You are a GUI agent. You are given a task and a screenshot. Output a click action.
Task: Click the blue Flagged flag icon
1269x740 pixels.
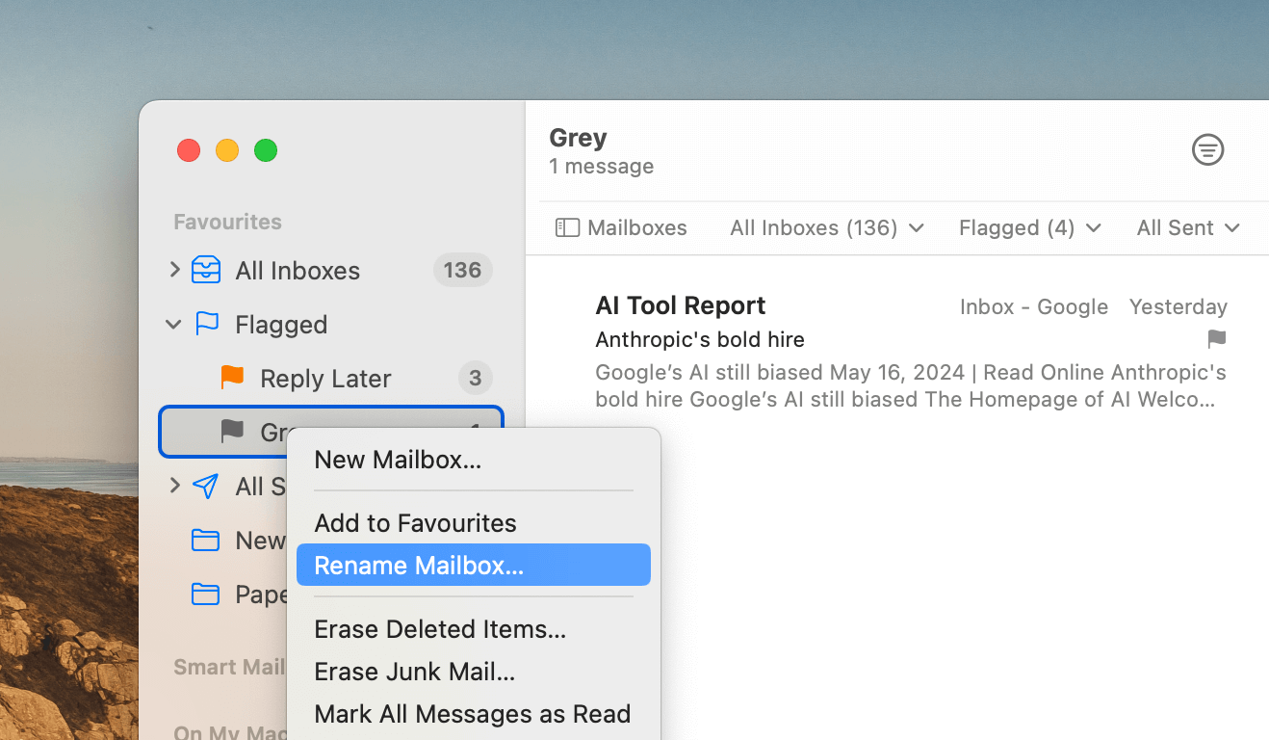pyautogui.click(x=206, y=325)
